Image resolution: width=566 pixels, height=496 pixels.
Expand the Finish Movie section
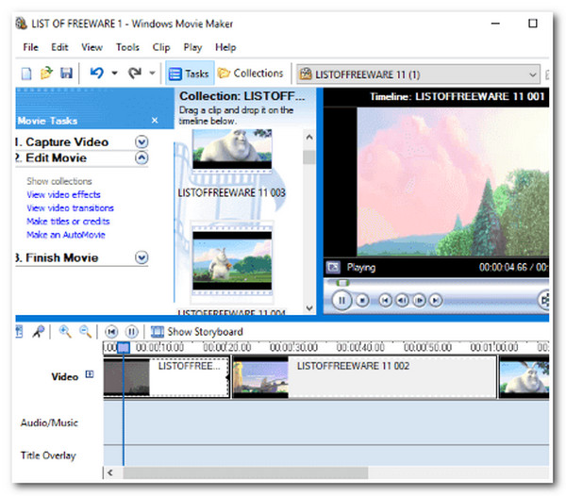coord(141,257)
